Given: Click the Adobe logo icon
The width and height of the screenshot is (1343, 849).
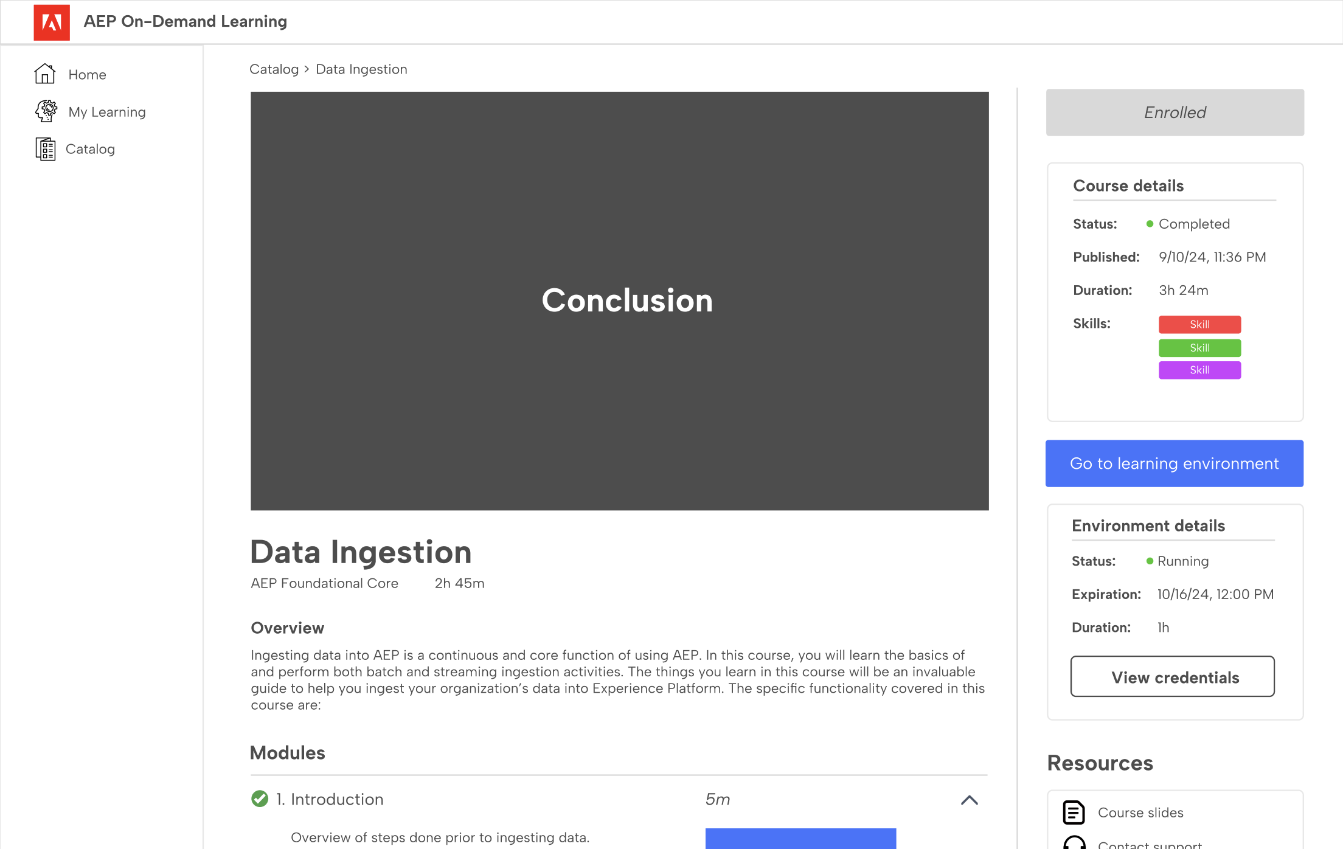Looking at the screenshot, I should (52, 23).
